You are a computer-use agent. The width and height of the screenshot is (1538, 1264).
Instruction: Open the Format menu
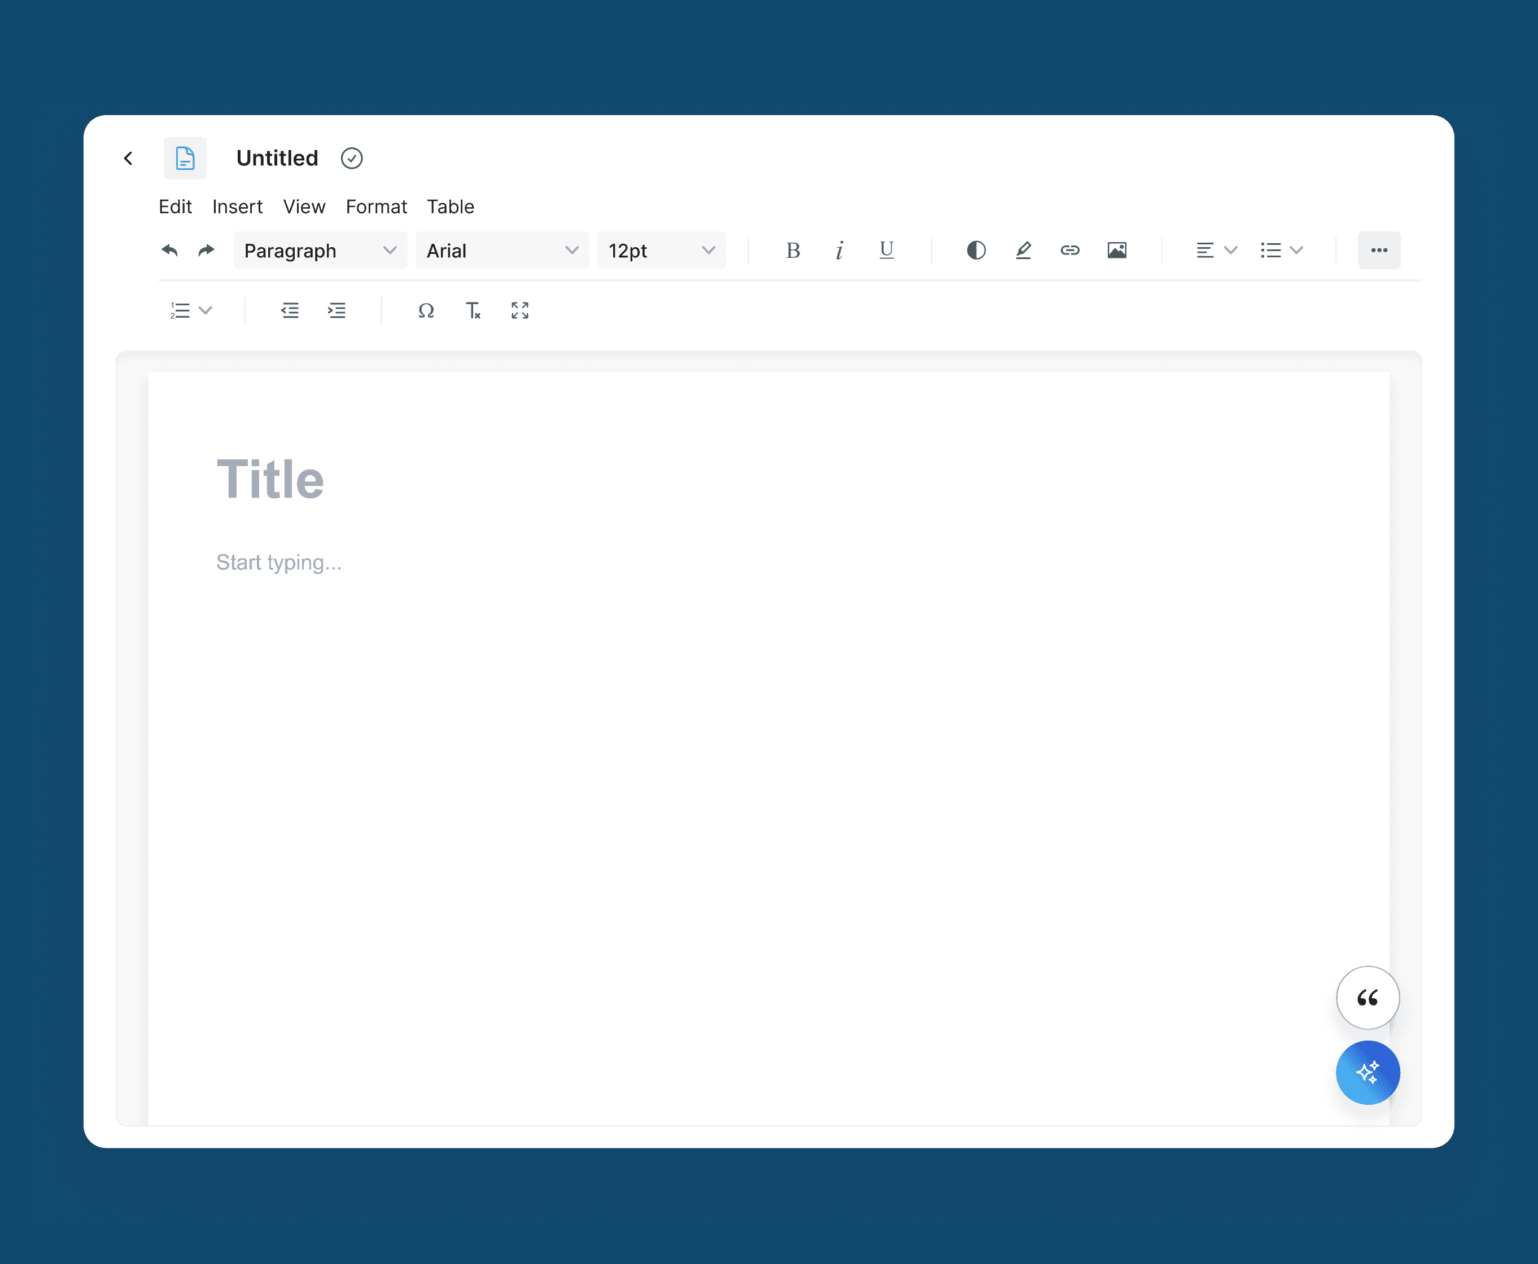pos(376,207)
